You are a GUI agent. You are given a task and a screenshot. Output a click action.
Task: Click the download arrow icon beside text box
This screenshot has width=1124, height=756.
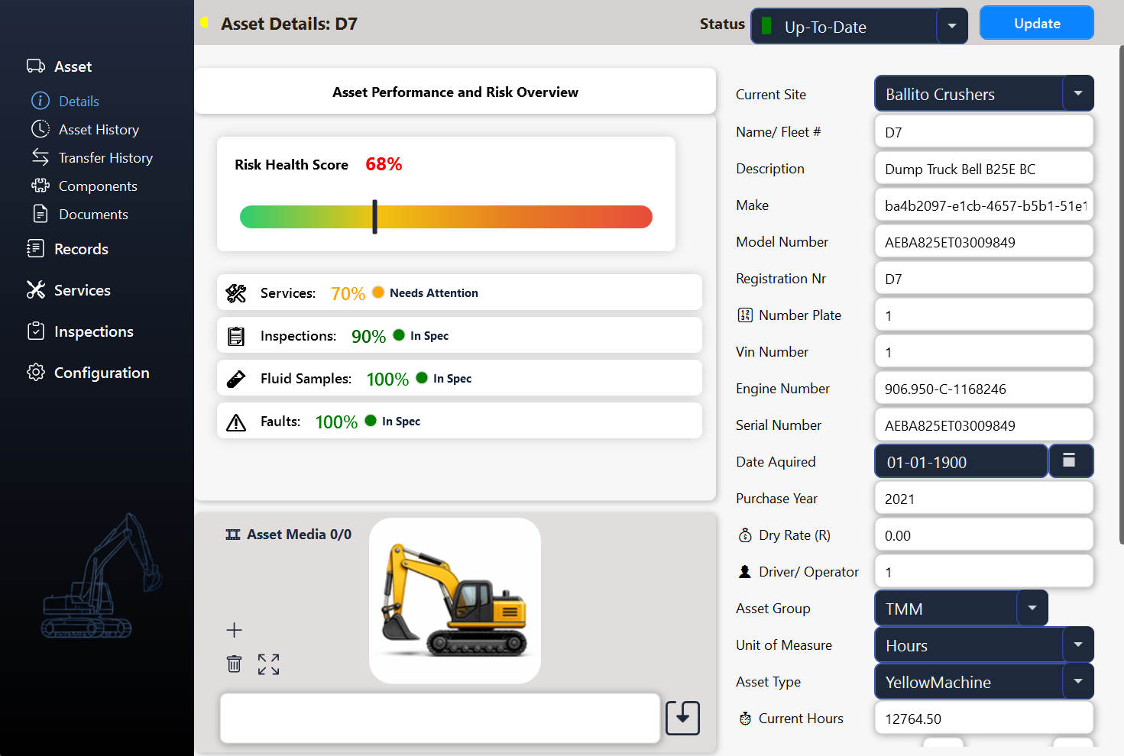coord(682,718)
